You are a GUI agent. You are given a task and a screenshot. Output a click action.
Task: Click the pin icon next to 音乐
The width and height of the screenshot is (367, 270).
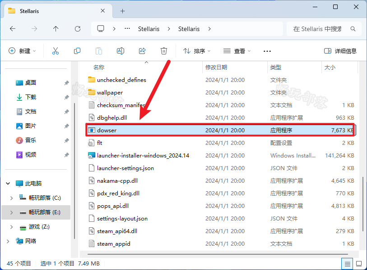pyautogui.click(x=66, y=140)
